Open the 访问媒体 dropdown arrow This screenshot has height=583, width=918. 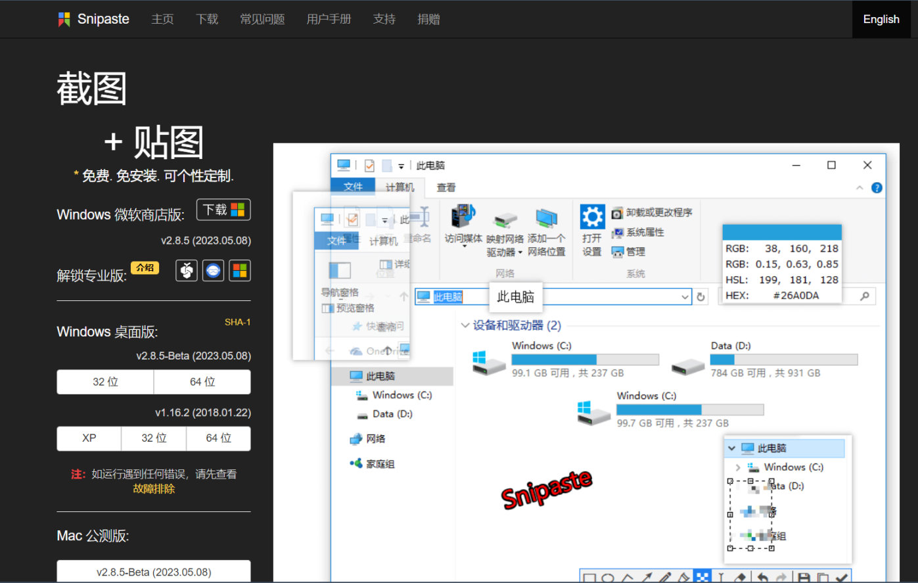pos(464,247)
